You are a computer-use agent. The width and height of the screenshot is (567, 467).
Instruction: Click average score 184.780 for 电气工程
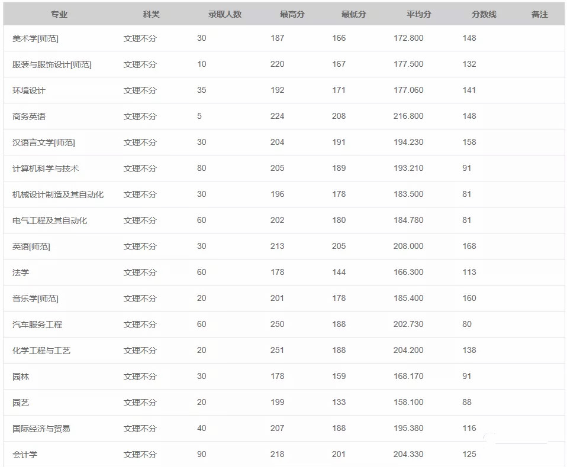coord(408,220)
